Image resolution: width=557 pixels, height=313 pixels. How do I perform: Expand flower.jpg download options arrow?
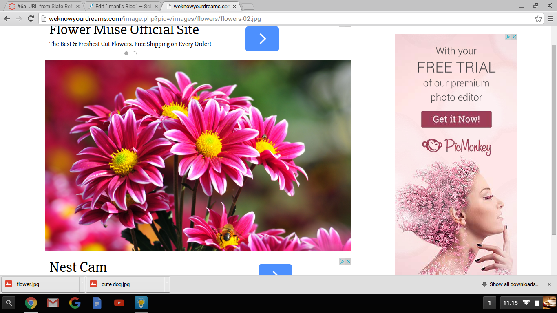coord(82,282)
